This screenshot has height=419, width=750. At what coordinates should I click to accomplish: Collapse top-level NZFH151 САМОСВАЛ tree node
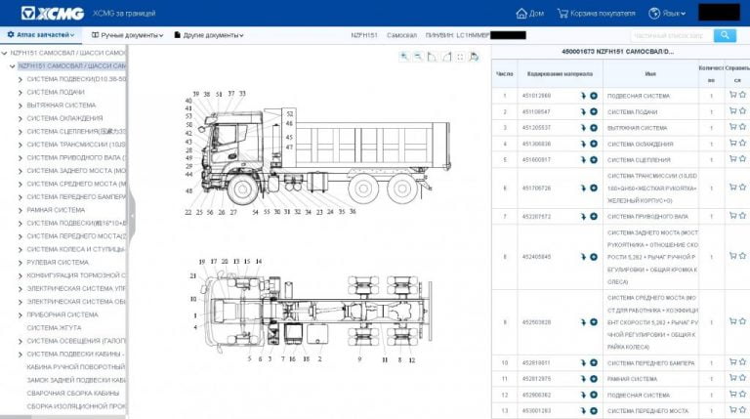(4, 53)
